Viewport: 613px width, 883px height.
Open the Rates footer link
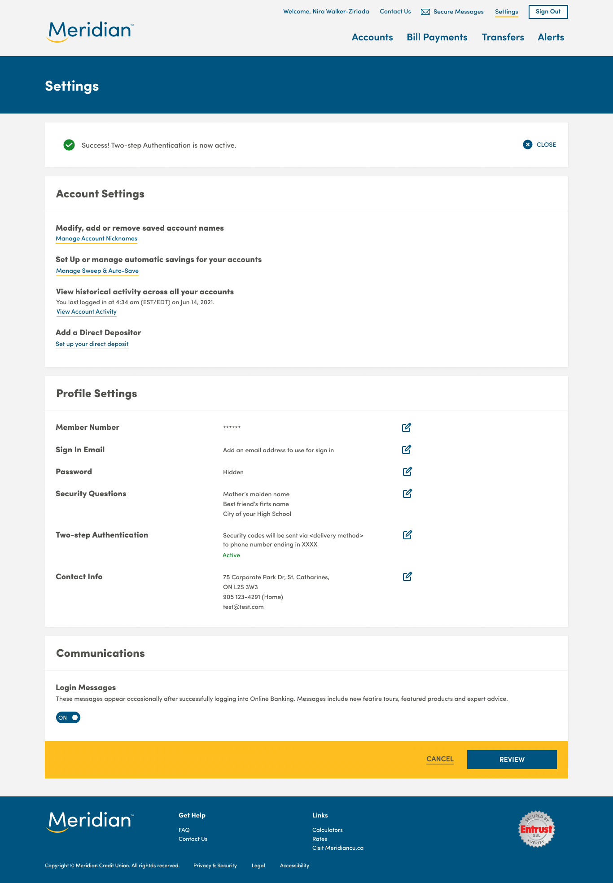(x=320, y=839)
